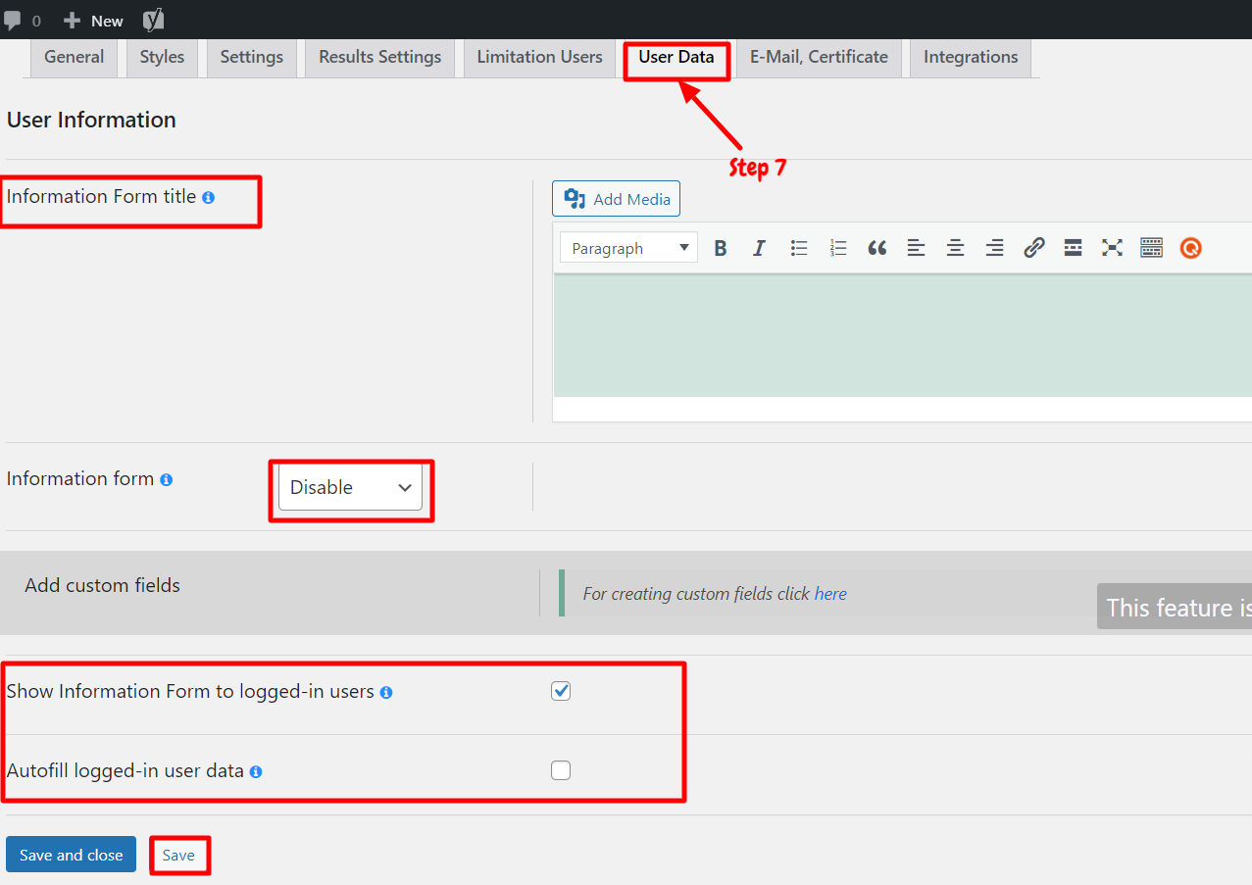Viewport: 1252px width, 885px height.
Task: Insert a blockquote
Action: click(877, 248)
